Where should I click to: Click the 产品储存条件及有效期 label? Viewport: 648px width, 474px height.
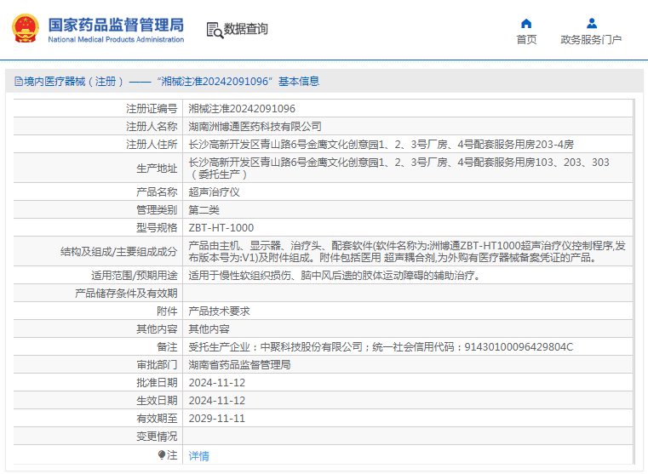tap(126, 293)
